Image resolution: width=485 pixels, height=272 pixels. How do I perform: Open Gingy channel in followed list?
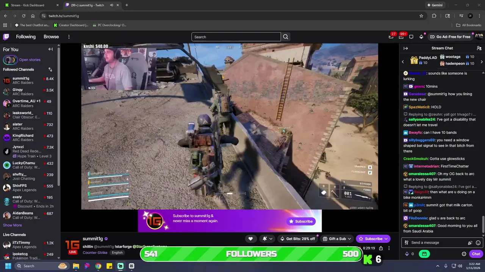point(29,92)
